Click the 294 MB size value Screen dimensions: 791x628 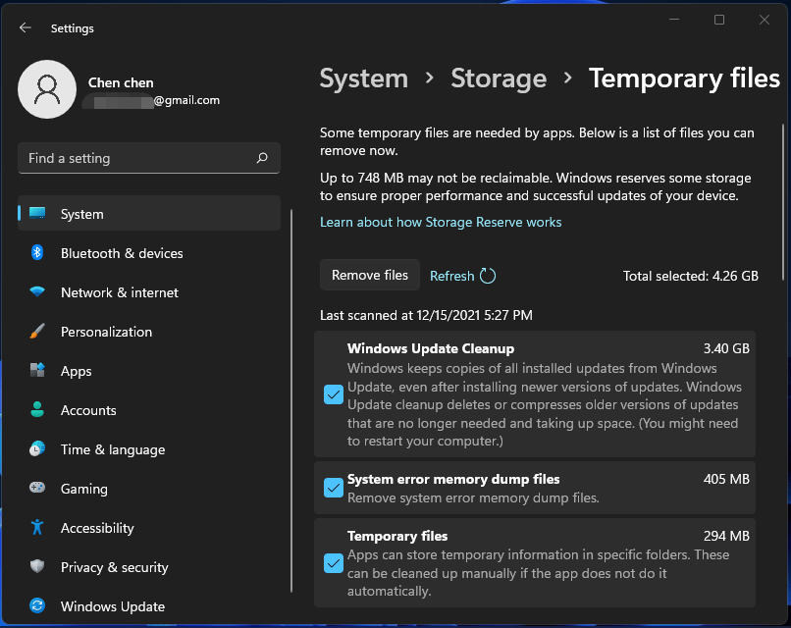pos(726,536)
